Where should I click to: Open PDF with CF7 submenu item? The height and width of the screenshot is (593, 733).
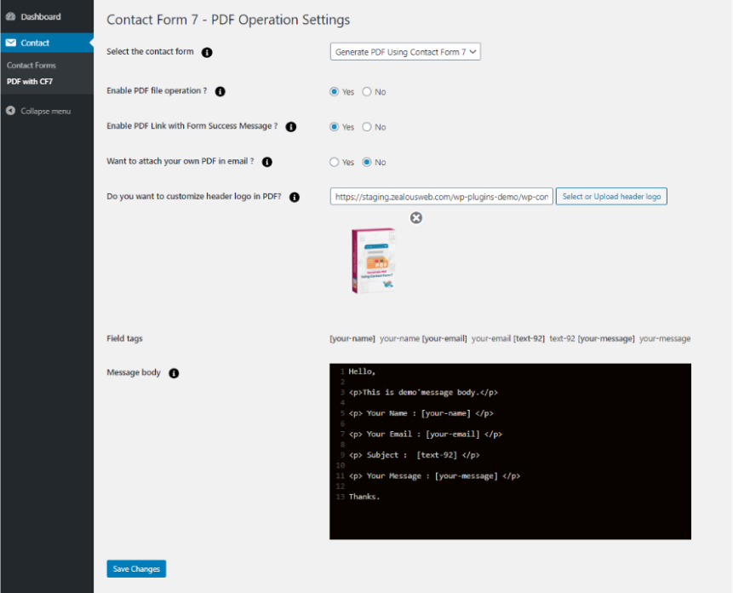tap(30, 82)
